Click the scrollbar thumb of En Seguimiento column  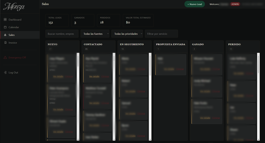(x=150, y=65)
